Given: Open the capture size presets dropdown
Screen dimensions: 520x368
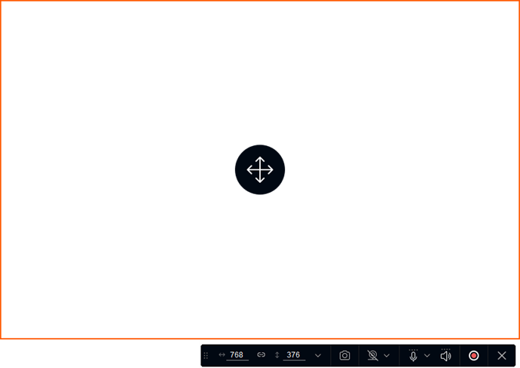Looking at the screenshot, I should 318,356.
